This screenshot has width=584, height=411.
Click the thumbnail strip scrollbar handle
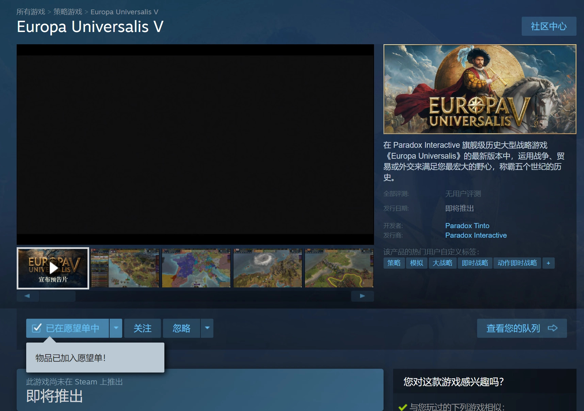click(58, 296)
